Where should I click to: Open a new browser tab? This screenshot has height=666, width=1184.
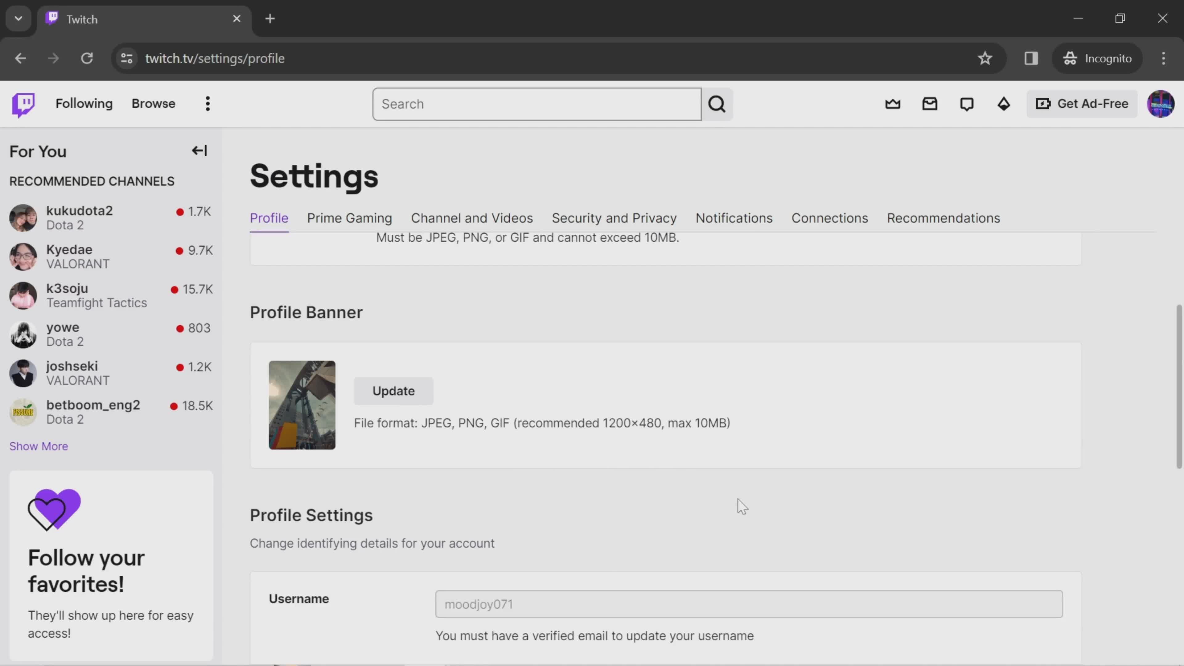pos(270,19)
